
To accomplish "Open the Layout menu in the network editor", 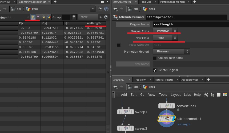I will [175, 95].
